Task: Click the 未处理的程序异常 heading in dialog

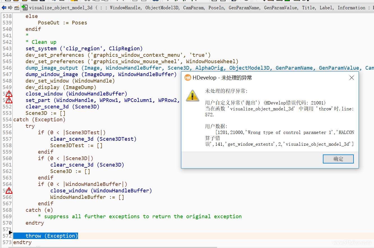Action: point(227,91)
